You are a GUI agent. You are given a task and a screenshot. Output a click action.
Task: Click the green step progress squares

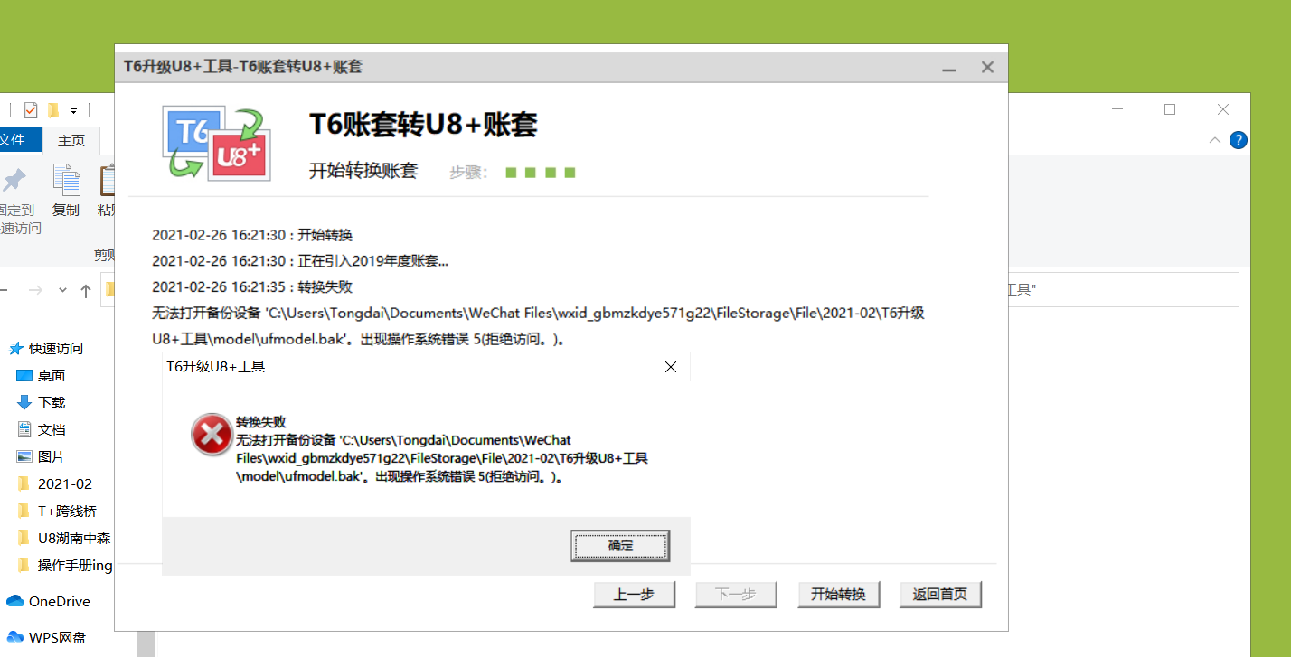tap(541, 172)
